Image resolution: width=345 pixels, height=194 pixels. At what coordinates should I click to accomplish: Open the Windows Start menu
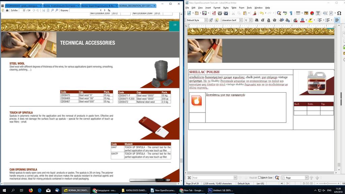coord(4,190)
